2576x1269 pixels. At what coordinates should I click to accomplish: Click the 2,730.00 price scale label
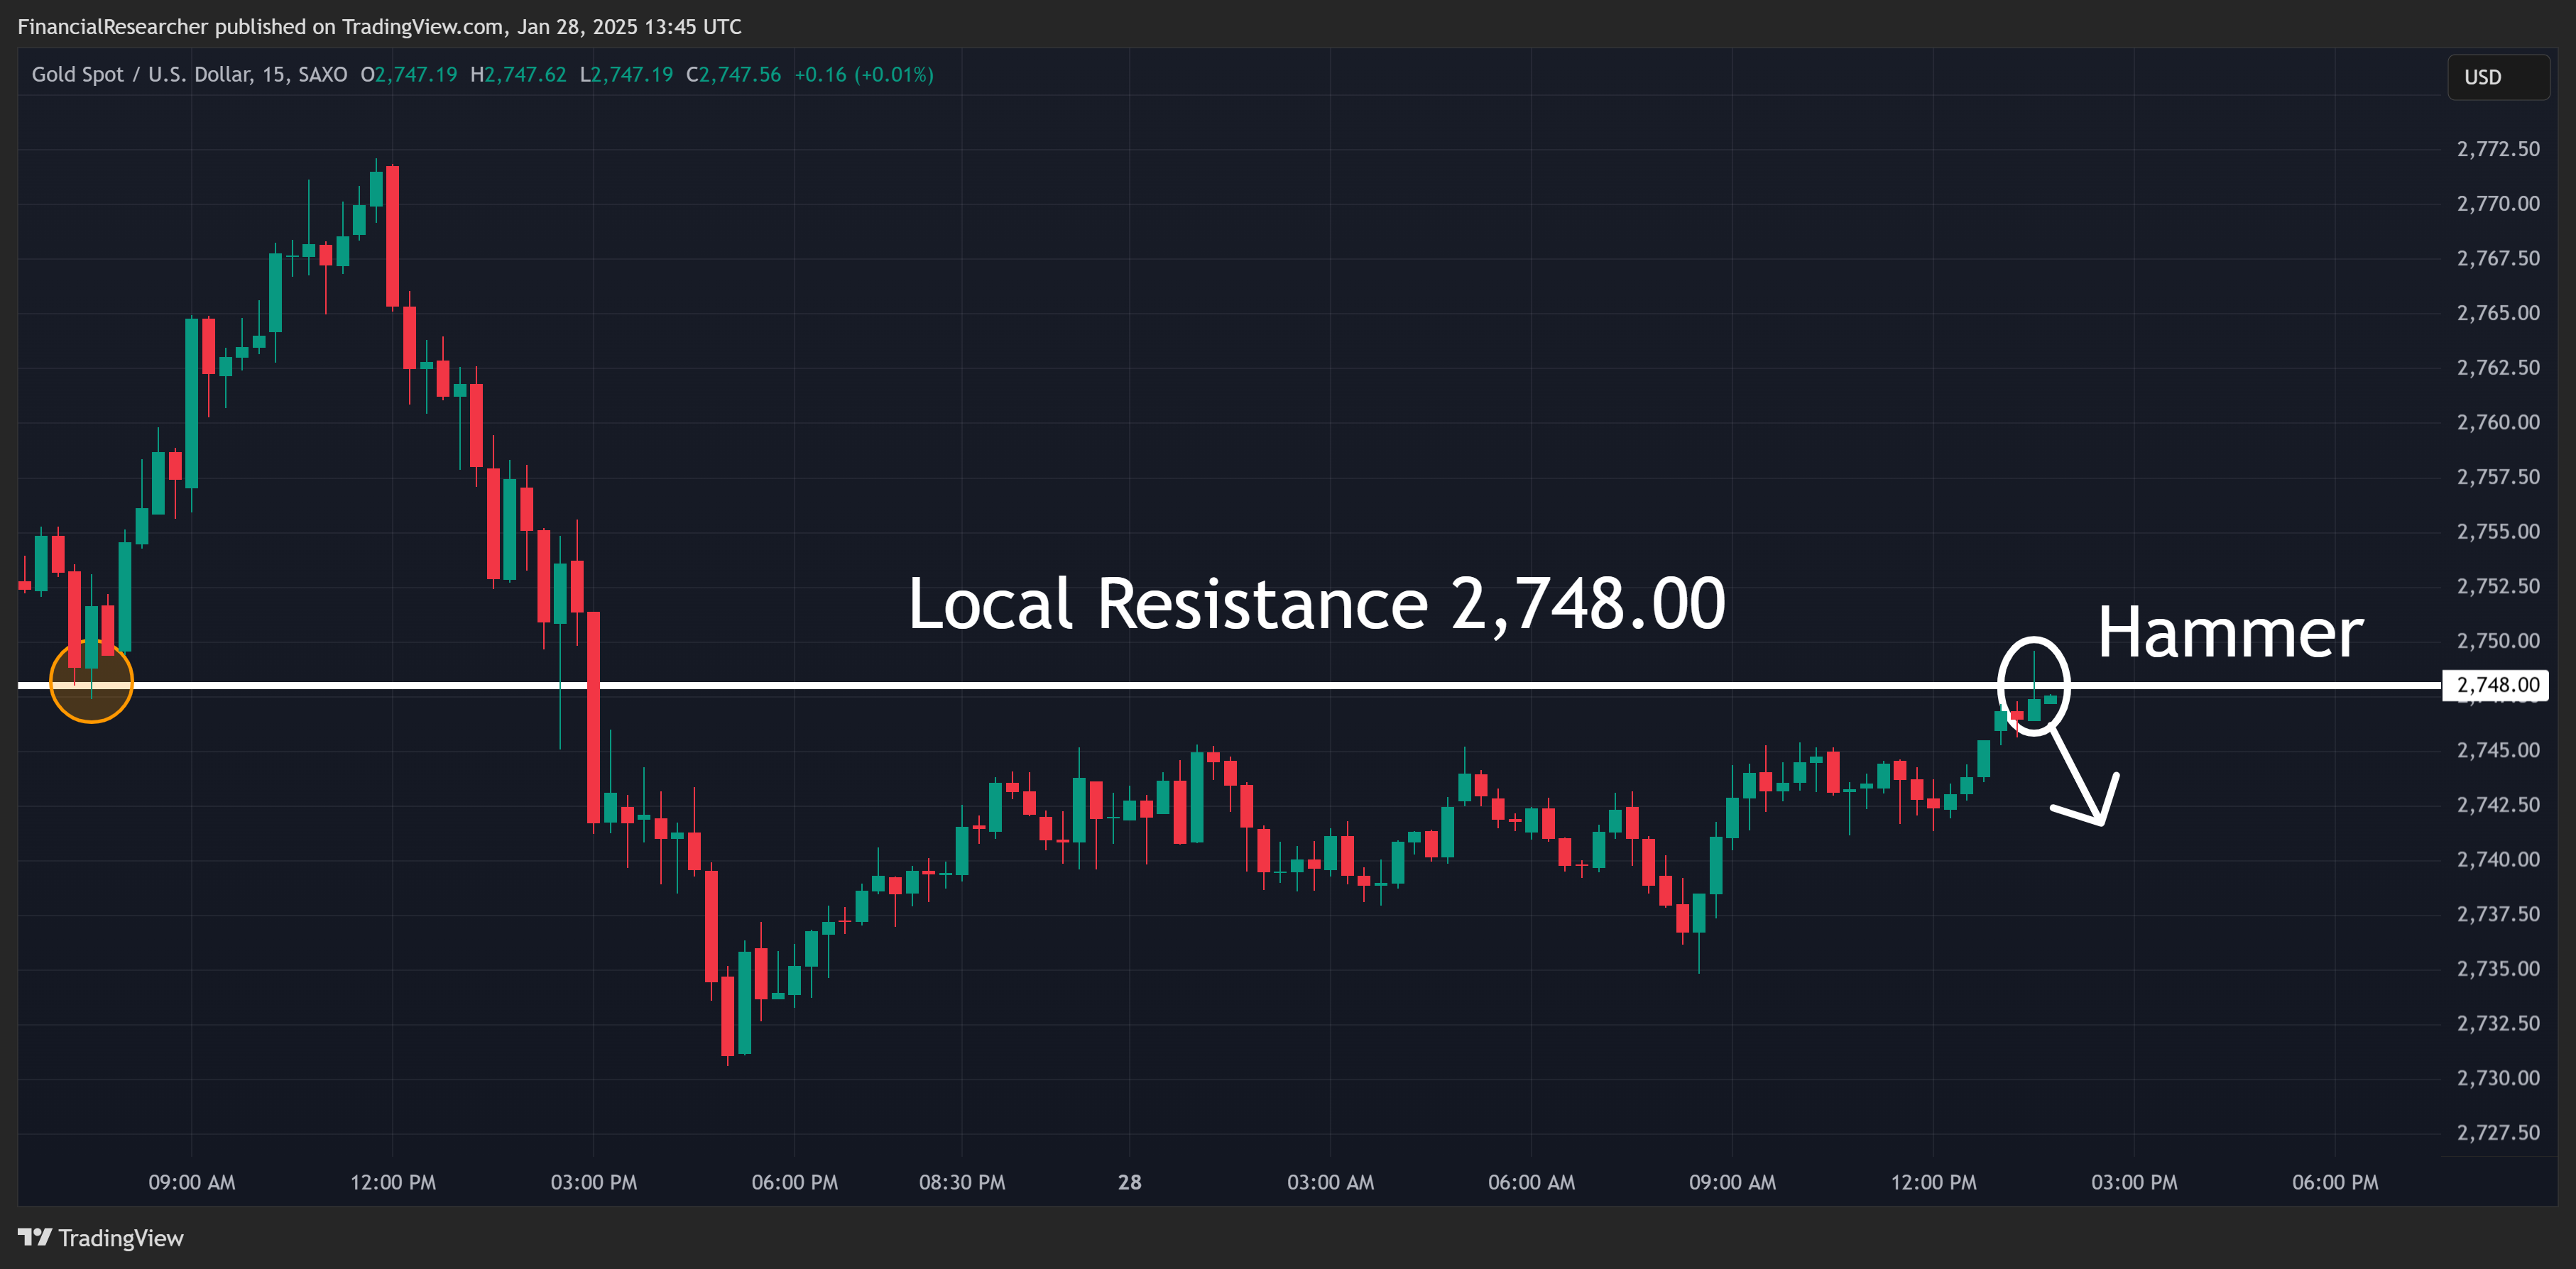tap(2497, 1077)
